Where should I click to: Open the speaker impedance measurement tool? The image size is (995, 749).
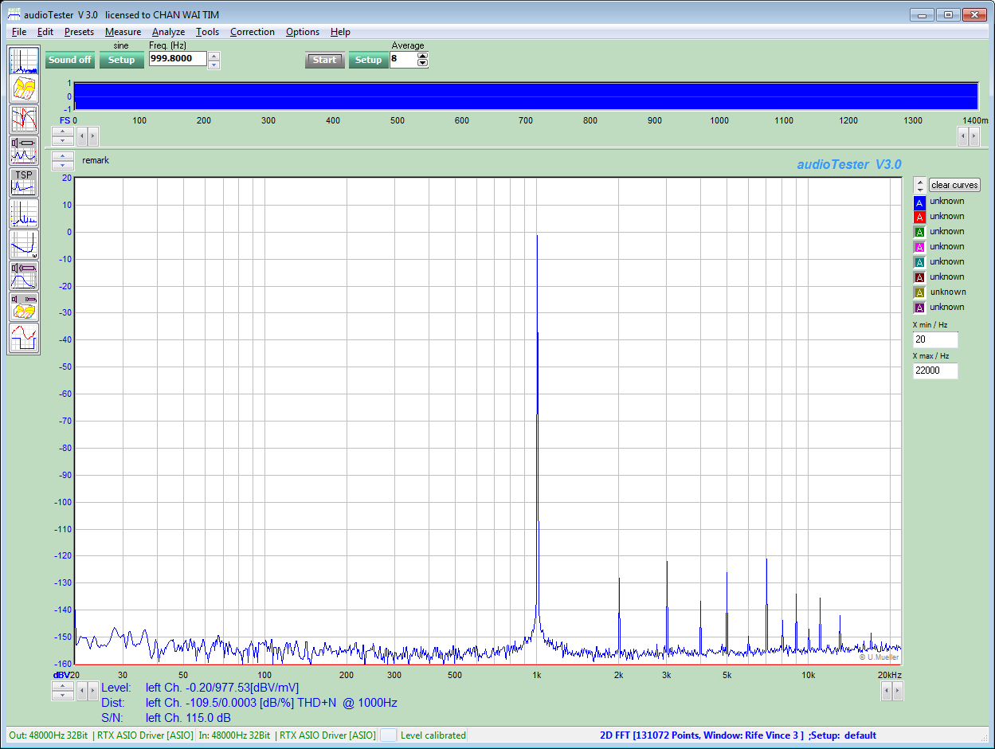coord(24,151)
